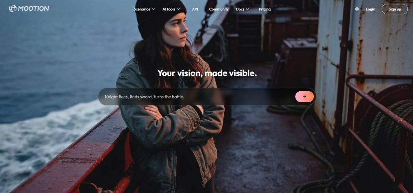Open the API page
Viewport: 413px width, 193px height.
point(195,9)
